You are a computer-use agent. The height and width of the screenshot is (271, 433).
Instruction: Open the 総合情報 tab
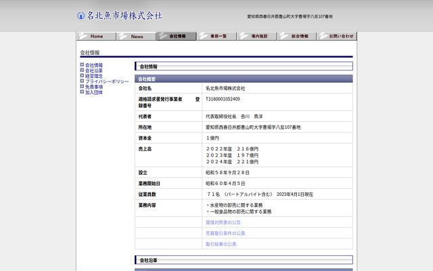[298, 36]
